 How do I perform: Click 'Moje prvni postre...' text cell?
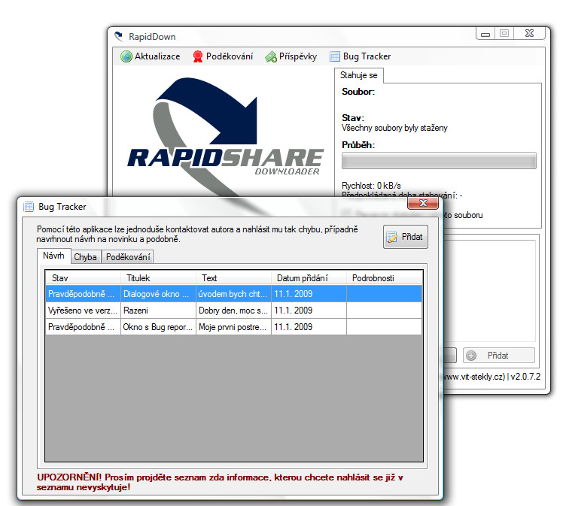(x=233, y=327)
